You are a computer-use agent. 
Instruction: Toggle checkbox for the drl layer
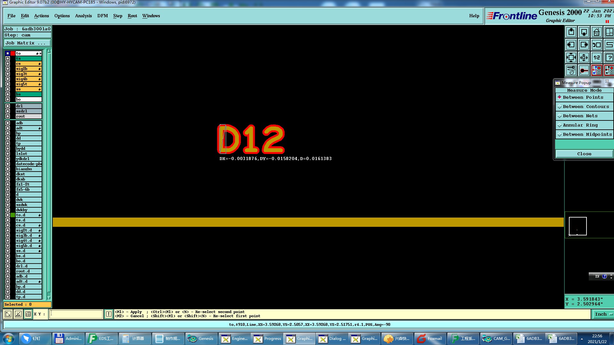[8, 106]
